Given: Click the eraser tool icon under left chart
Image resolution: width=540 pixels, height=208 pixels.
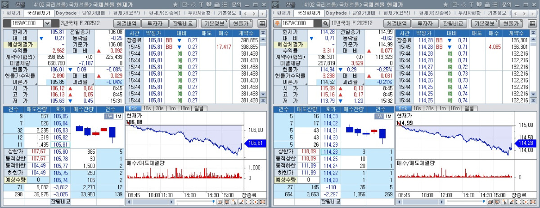Looking at the screenshot, I should pyautogui.click(x=241, y=202).
